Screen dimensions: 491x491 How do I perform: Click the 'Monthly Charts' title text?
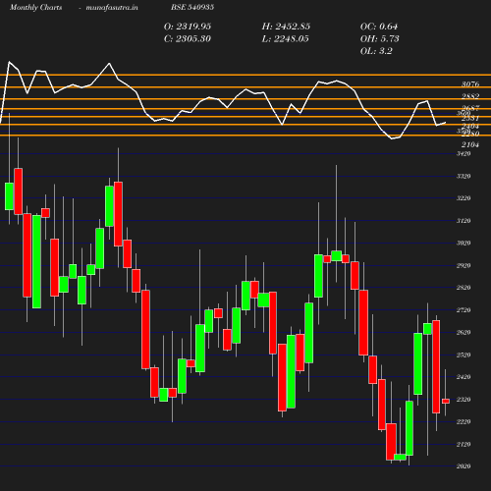pyautogui.click(x=35, y=7)
